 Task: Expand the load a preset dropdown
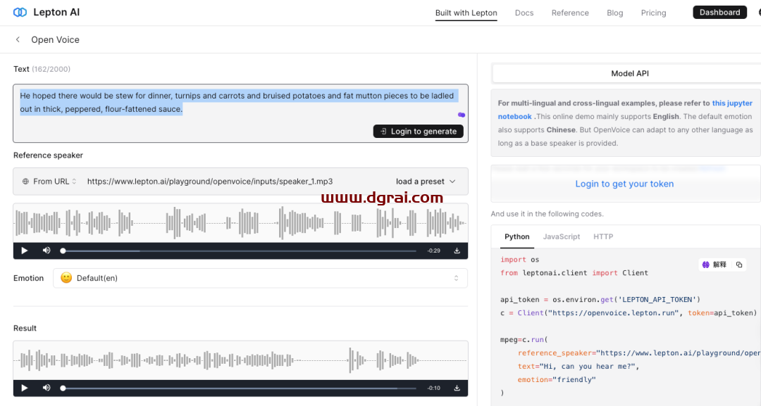pos(426,182)
